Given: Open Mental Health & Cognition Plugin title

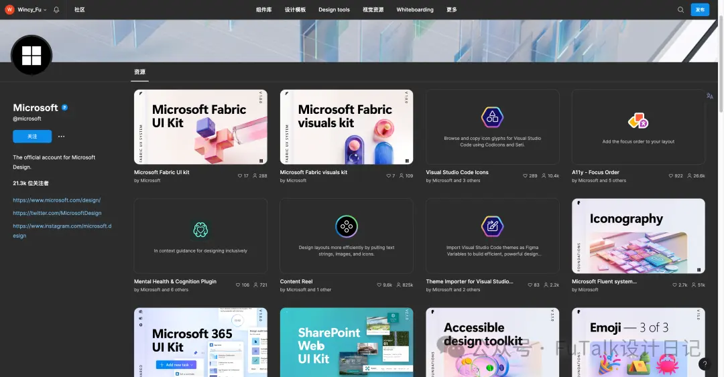Looking at the screenshot, I should tap(175, 281).
